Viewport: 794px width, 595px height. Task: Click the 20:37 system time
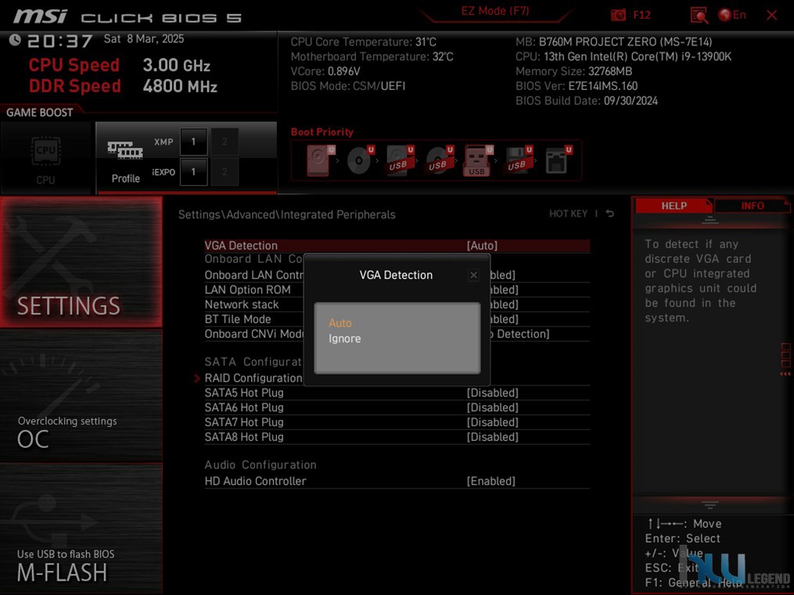coord(59,41)
